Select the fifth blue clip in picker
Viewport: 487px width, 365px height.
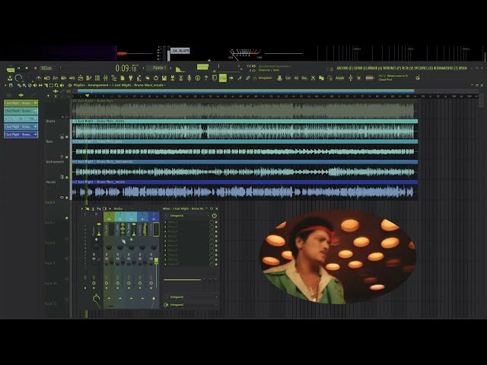coord(21,135)
